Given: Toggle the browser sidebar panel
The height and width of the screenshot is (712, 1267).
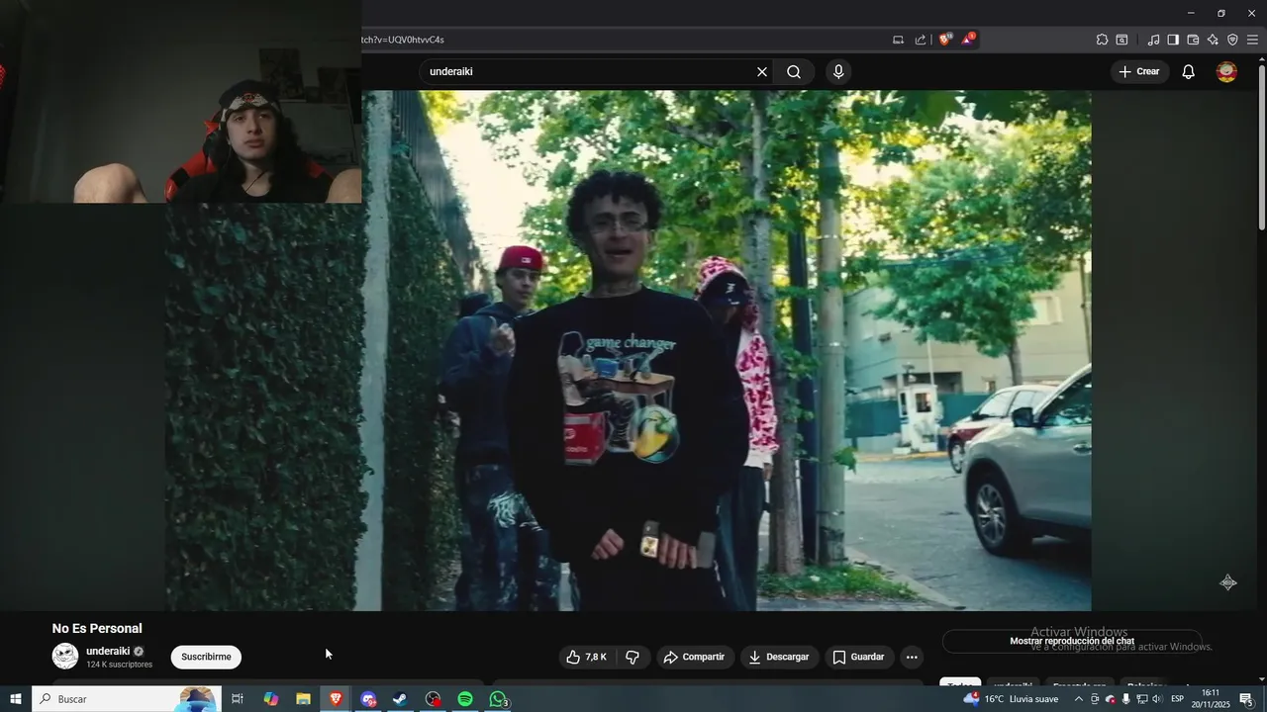Looking at the screenshot, I should [1173, 40].
